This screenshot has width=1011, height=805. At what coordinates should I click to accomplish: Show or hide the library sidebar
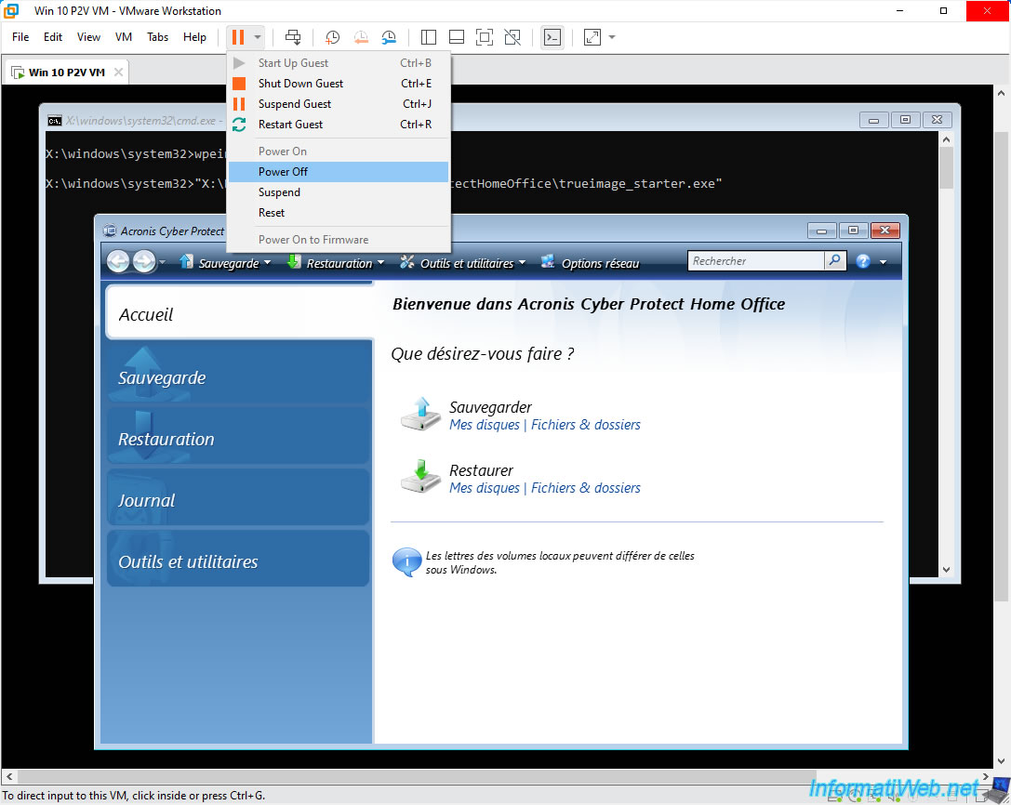click(x=428, y=37)
